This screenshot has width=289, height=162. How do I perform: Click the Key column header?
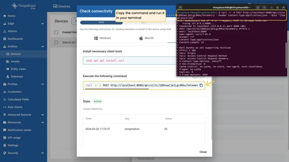127,119
